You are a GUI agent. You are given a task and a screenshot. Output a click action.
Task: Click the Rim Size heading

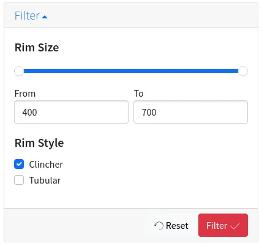(x=37, y=48)
